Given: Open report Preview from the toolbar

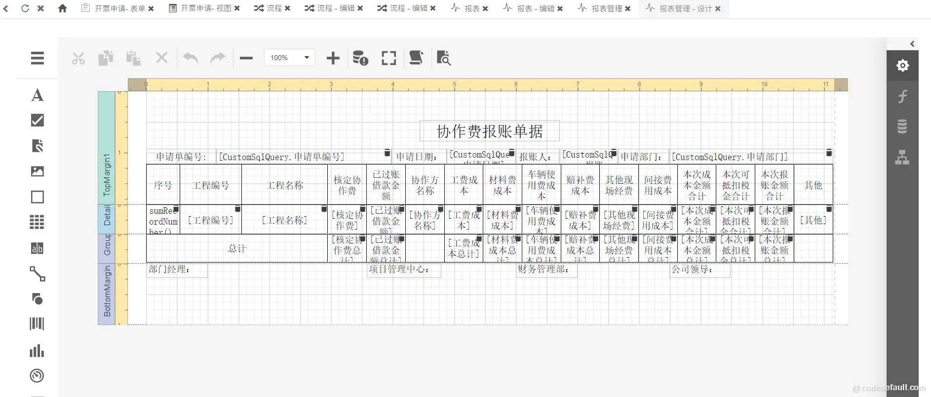Looking at the screenshot, I should (443, 58).
